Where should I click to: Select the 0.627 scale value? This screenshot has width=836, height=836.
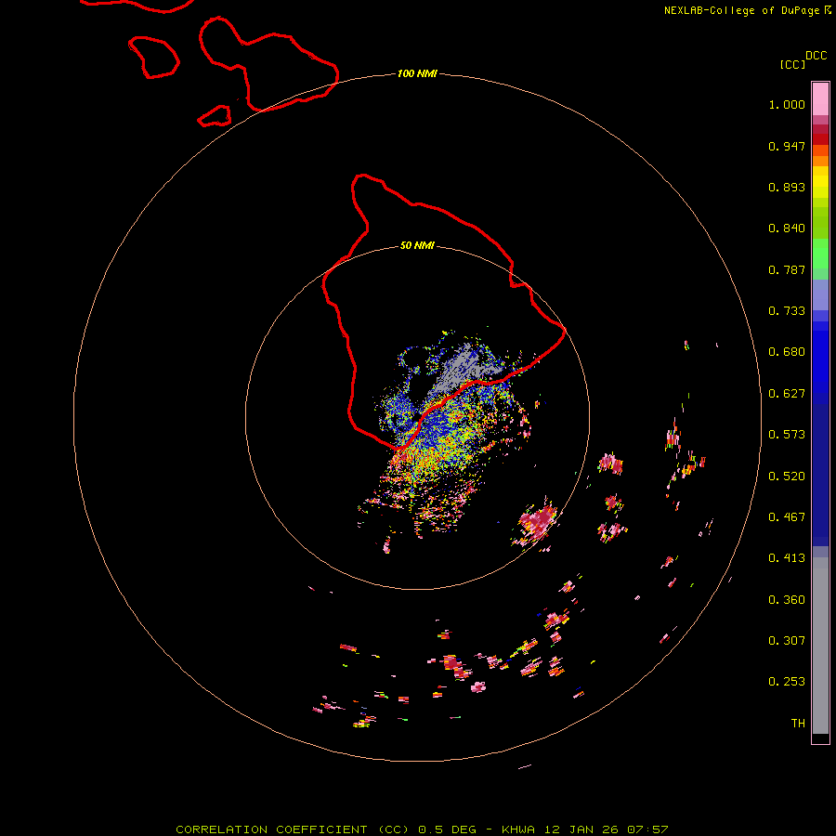tap(787, 394)
